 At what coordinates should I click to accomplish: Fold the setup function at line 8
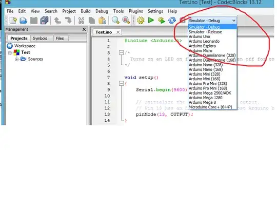point(122,83)
